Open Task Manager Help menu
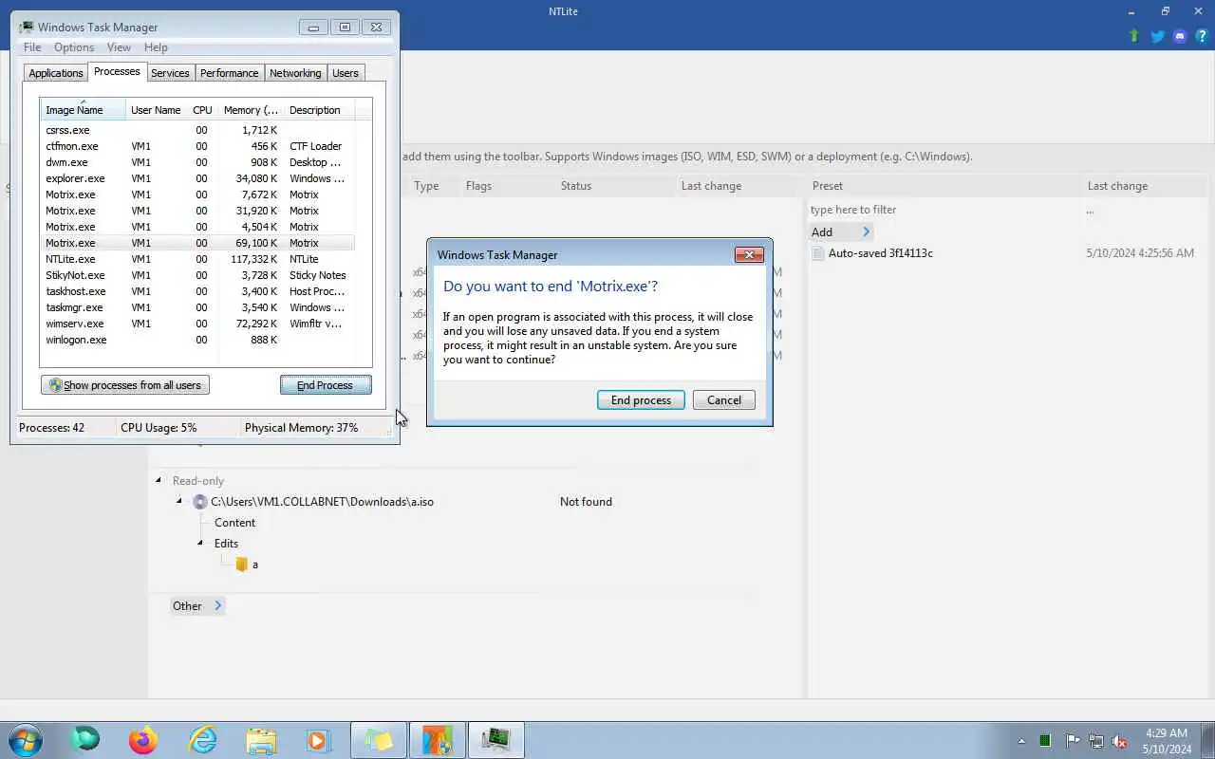Screen dimensions: 1215x759 [x=156, y=47]
